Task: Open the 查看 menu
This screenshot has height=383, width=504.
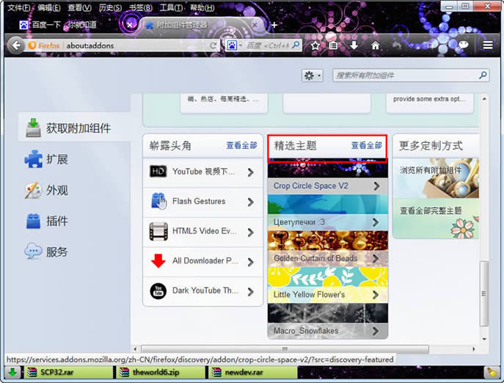Action: (79, 8)
